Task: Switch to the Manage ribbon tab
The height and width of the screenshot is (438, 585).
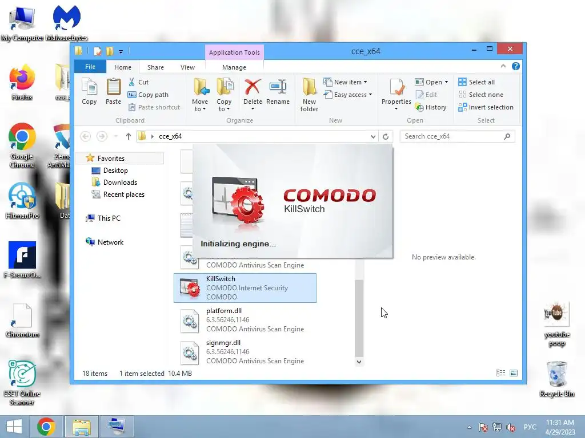Action: (x=234, y=67)
